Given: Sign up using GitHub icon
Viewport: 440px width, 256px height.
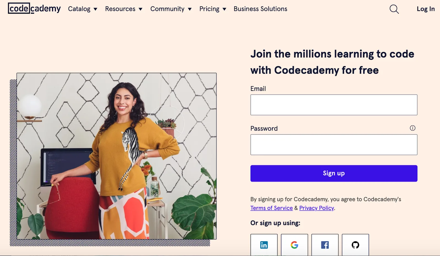Looking at the screenshot, I should (355, 245).
